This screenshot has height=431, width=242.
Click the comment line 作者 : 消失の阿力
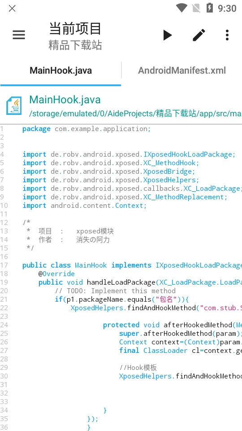coord(68,240)
